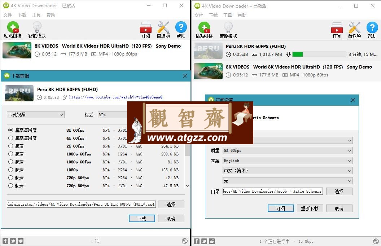The image size is (381, 246).
Task: Select 720p 60fps H264 radio button
Action: tap(10, 177)
